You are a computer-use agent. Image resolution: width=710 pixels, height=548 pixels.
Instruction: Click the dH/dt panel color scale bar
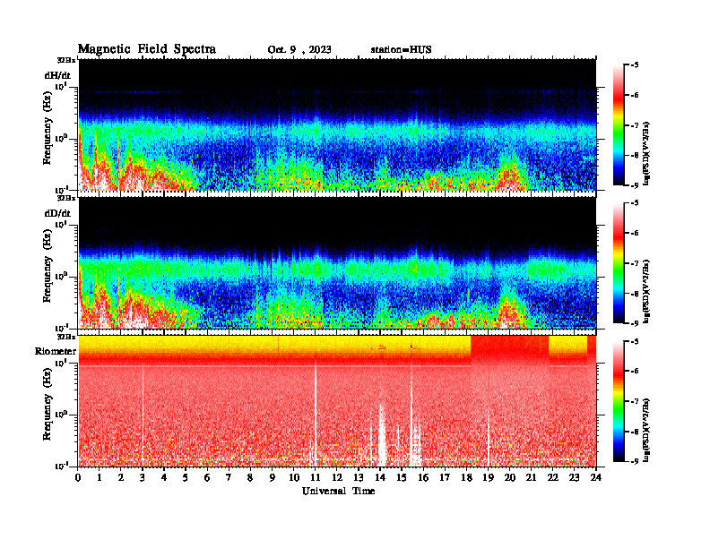pyautogui.click(x=619, y=125)
